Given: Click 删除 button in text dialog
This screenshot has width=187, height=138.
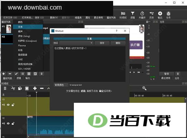Looking at the screenshot, I should (118, 43).
